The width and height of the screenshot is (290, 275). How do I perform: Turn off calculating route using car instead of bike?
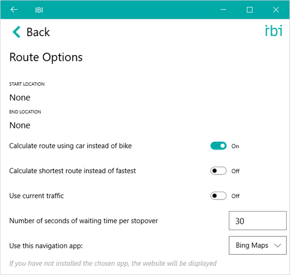pos(218,146)
